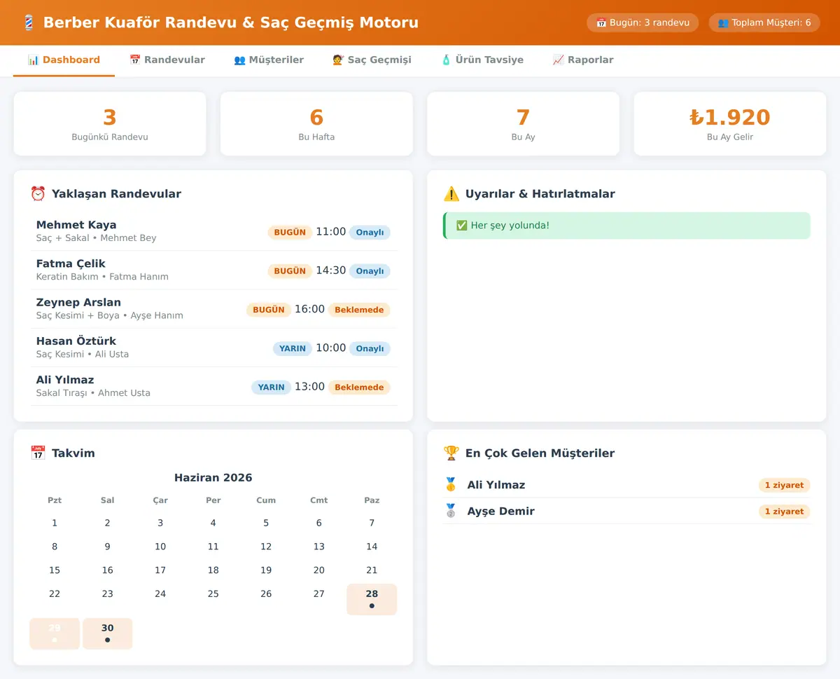The width and height of the screenshot is (840, 679).
Task: Select the Bu Ay stat card showing 7
Action: click(x=523, y=124)
